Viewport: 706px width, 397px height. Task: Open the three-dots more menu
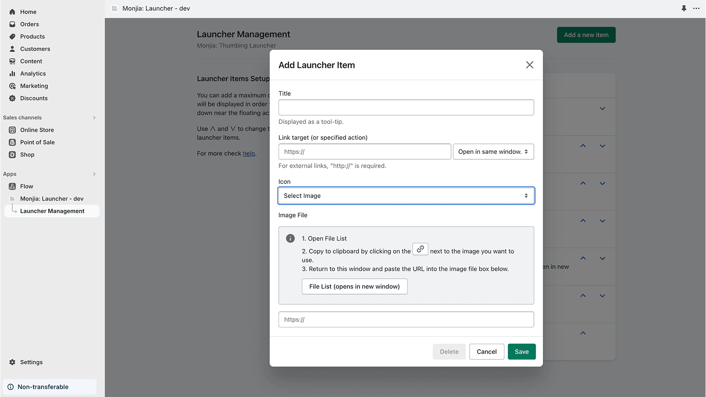(x=696, y=8)
